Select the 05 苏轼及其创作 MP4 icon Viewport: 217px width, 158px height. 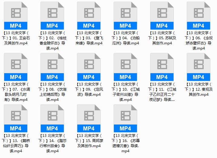tap(162, 16)
